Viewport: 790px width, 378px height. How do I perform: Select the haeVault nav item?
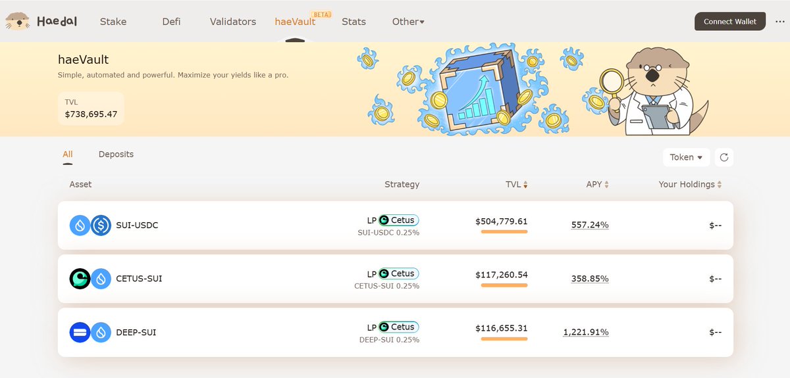click(295, 22)
